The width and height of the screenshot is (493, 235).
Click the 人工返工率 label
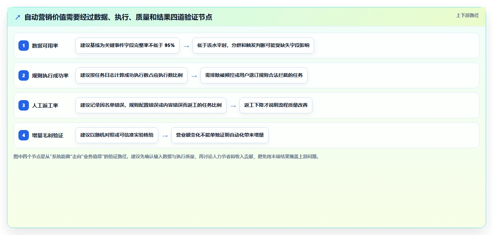45,105
